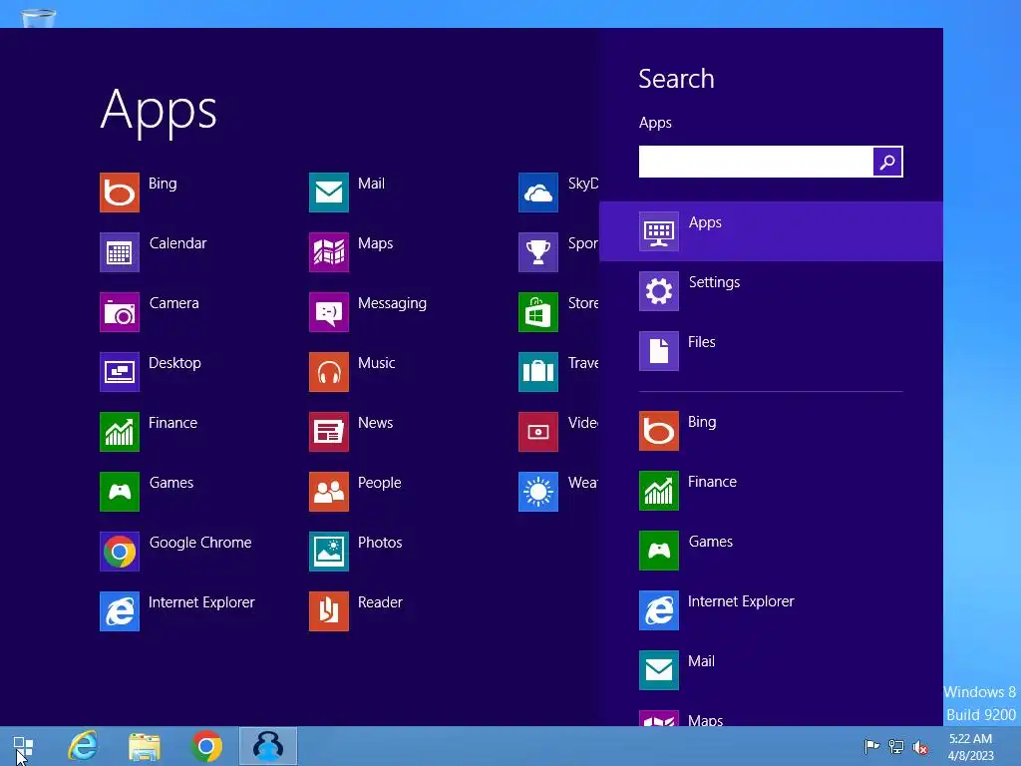
Task: Launch the Video app icon
Action: click(538, 432)
